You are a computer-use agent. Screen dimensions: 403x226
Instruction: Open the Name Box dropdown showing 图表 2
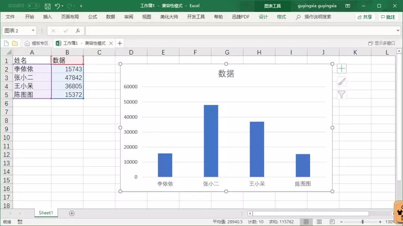click(x=32, y=31)
